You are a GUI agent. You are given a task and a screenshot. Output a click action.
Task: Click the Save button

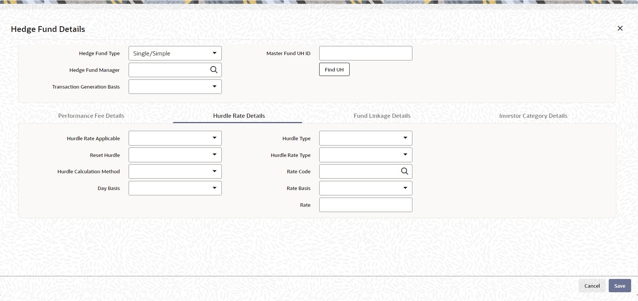coord(620,286)
